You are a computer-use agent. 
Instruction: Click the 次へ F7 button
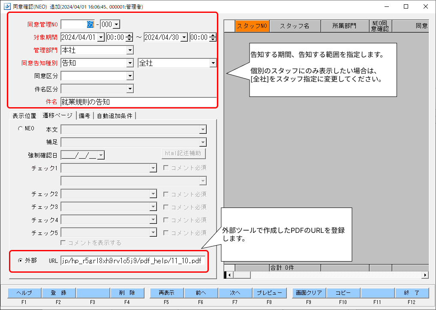click(235, 293)
